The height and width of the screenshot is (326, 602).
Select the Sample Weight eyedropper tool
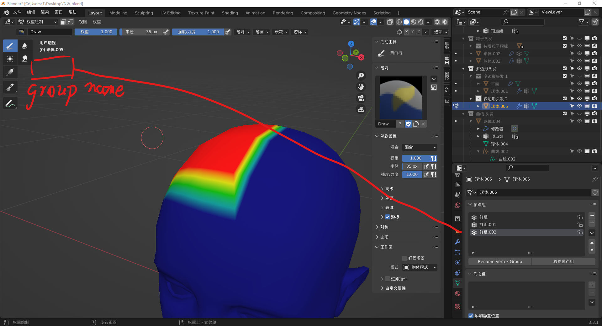pos(10,87)
